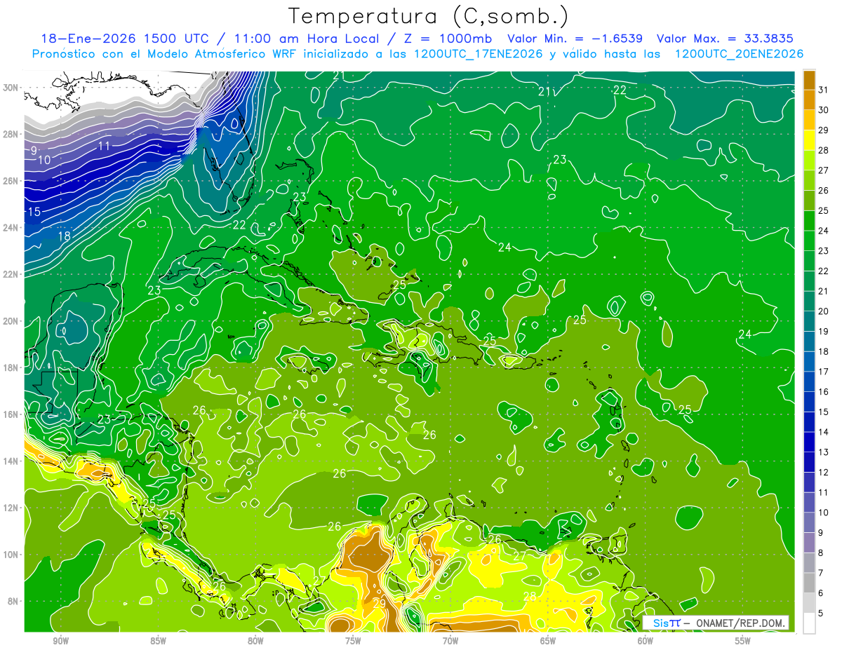
Task: Click the 14N latitude axis label
Action: coord(11,461)
